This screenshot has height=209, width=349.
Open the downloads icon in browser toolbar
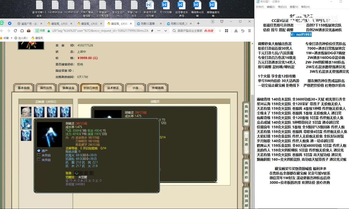coord(236,30)
